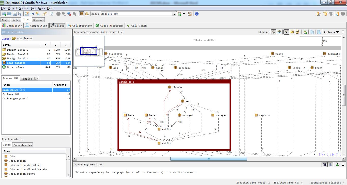Click the save project floppy disk icon

coord(15,14)
